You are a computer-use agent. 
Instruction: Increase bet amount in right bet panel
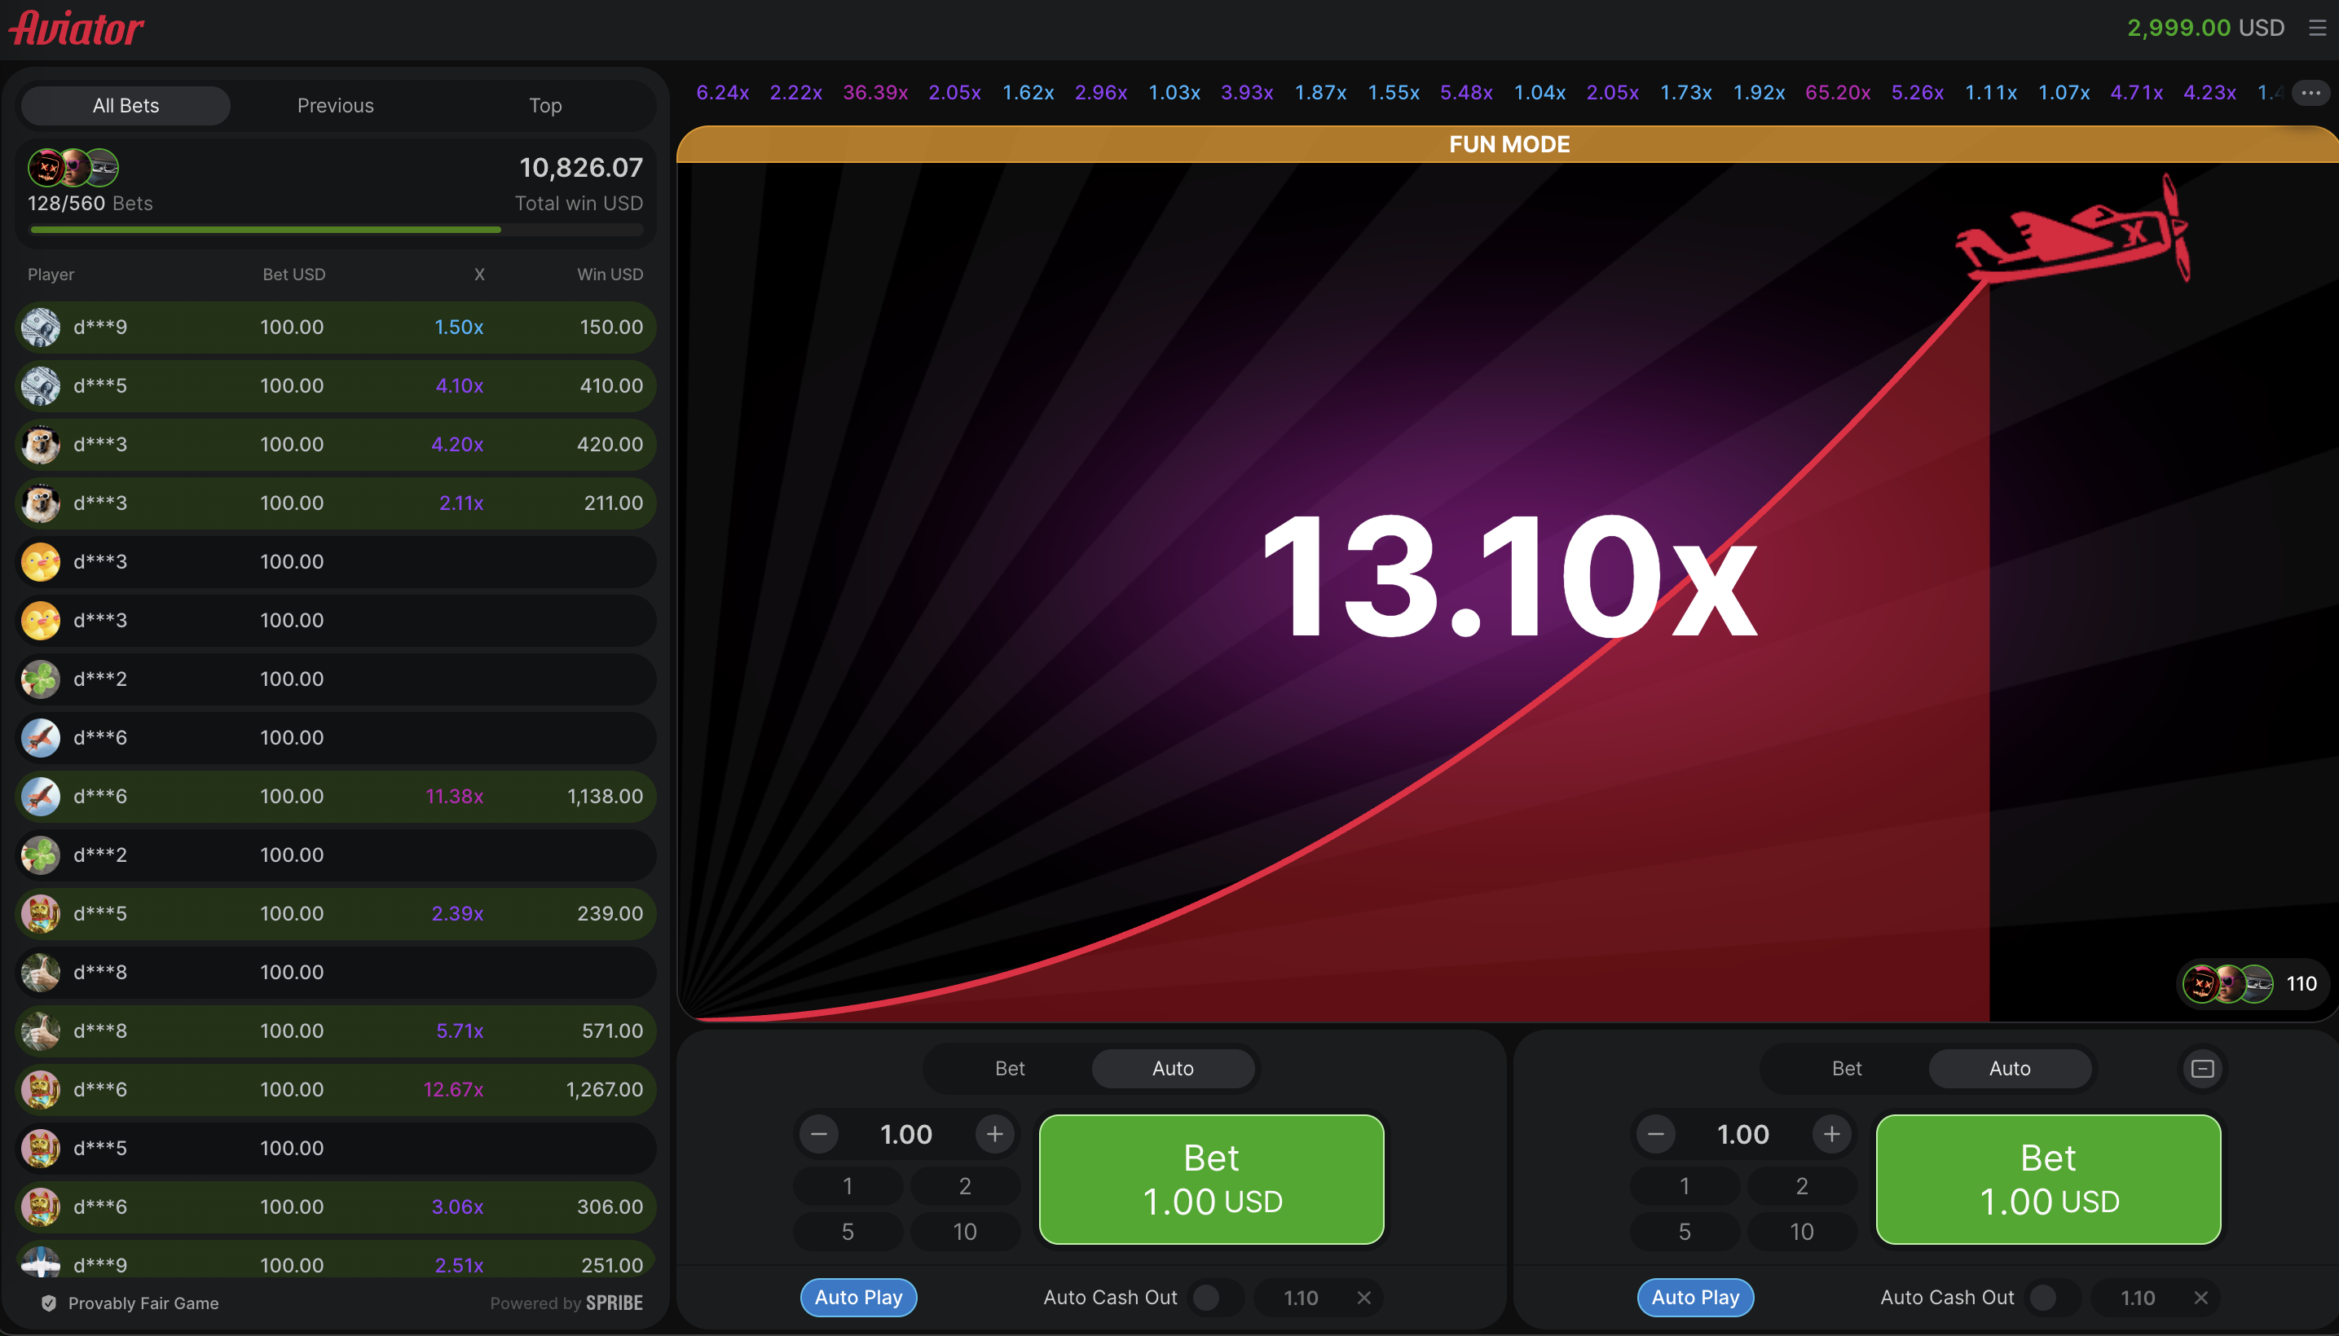[1831, 1134]
